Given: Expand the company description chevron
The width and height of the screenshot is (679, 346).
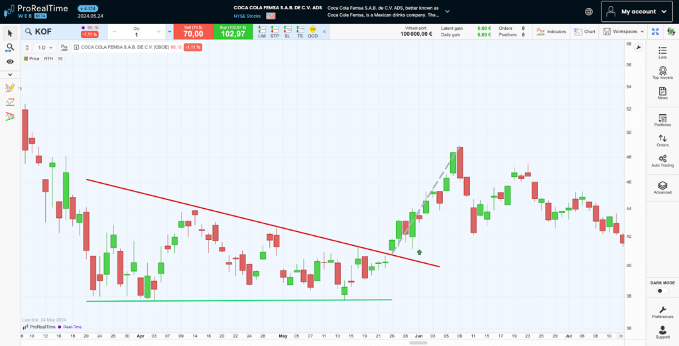Looking at the screenshot, I should click(x=448, y=12).
